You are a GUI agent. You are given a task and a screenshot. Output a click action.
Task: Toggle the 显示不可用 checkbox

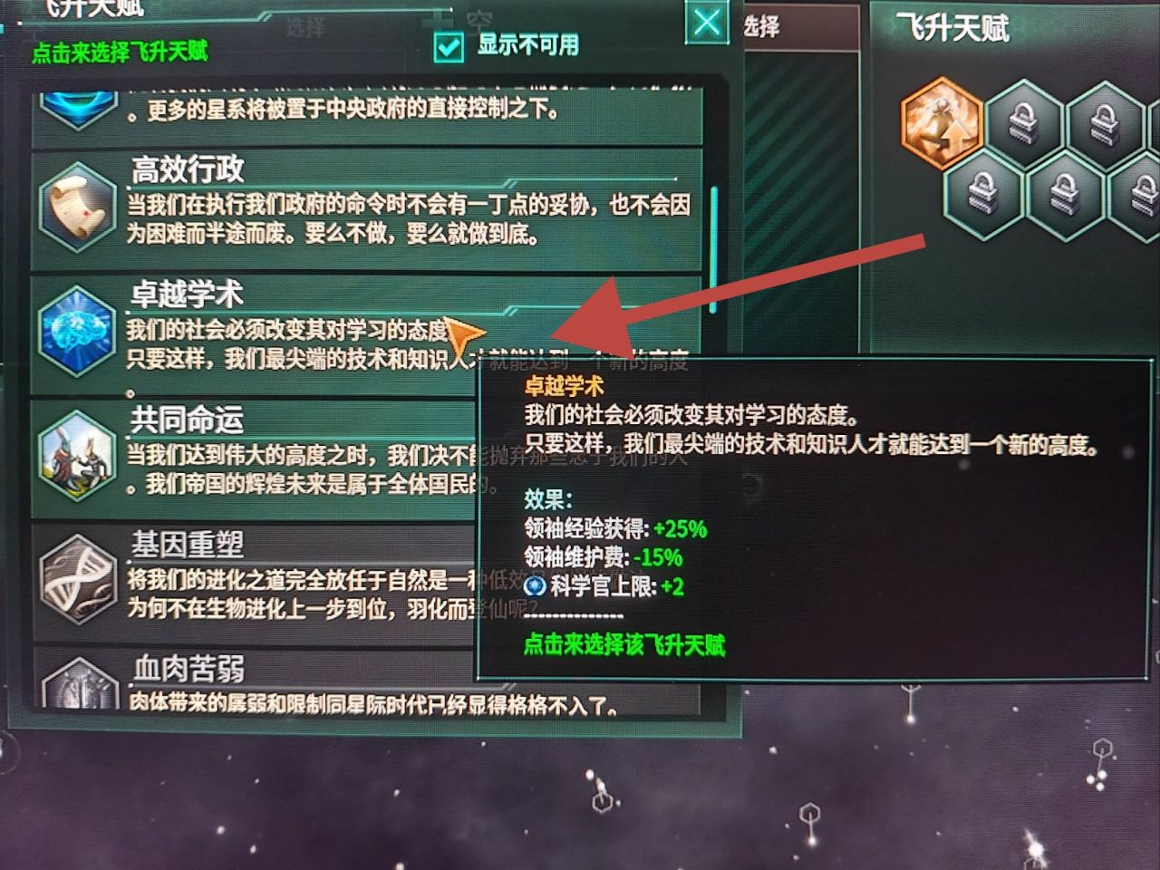(x=449, y=46)
